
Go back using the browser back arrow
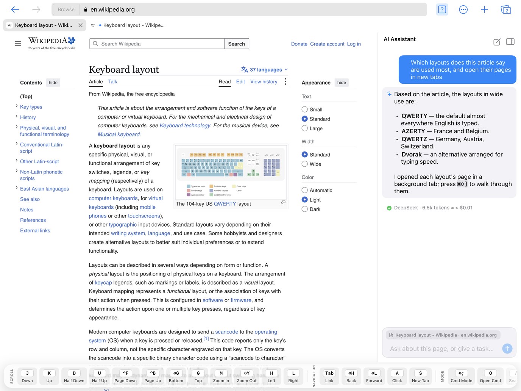[x=15, y=9]
